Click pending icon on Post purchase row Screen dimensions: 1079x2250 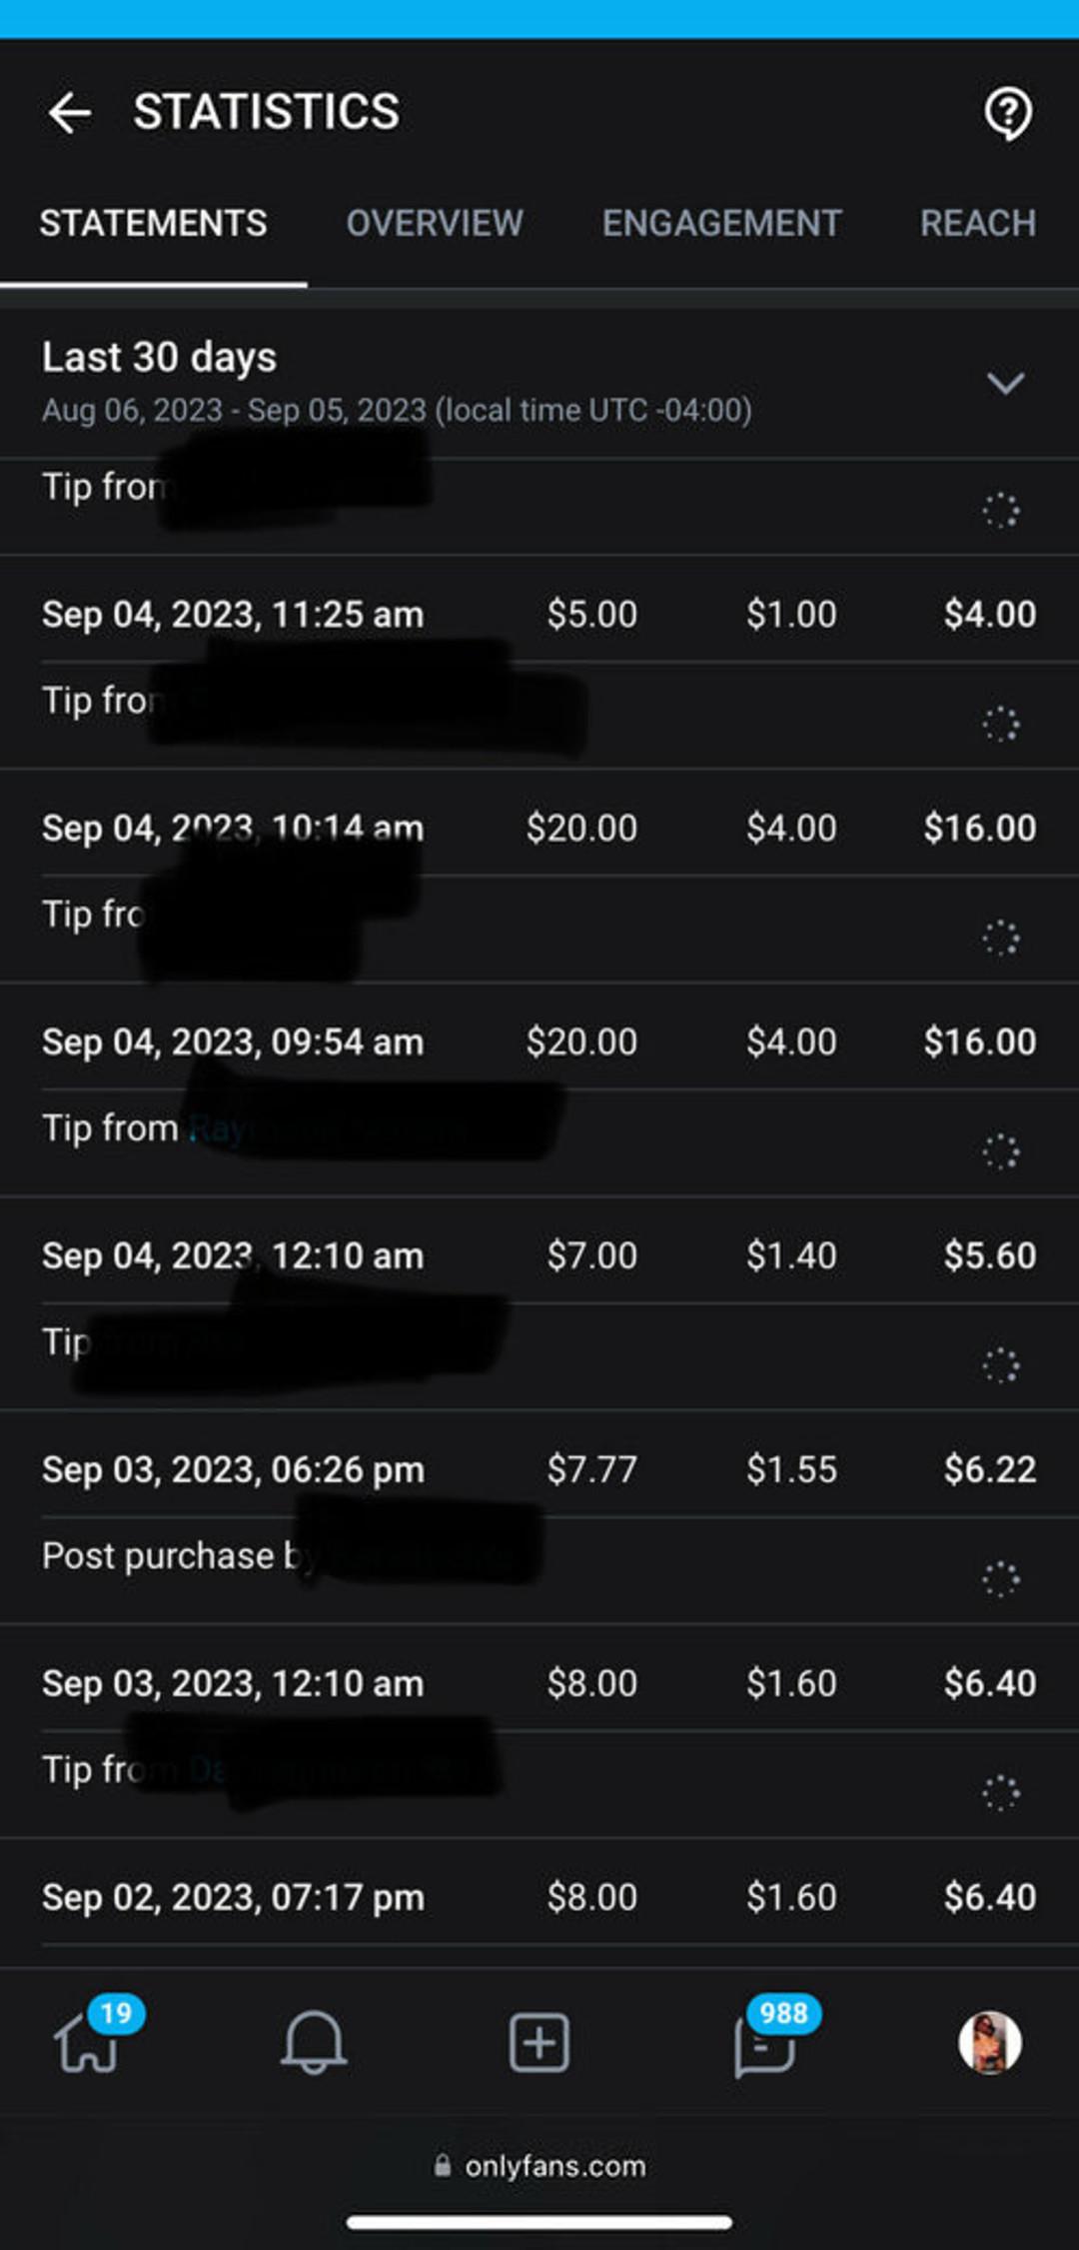(1000, 1579)
